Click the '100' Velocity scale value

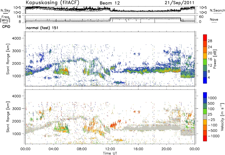[x=211, y=109]
